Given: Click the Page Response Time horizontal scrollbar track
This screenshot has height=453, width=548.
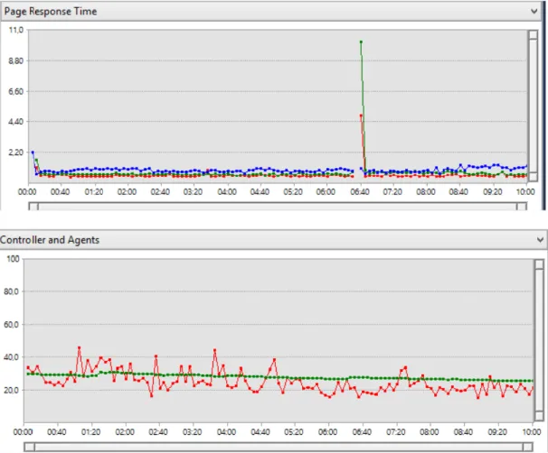Looking at the screenshot, I should 278,206.
